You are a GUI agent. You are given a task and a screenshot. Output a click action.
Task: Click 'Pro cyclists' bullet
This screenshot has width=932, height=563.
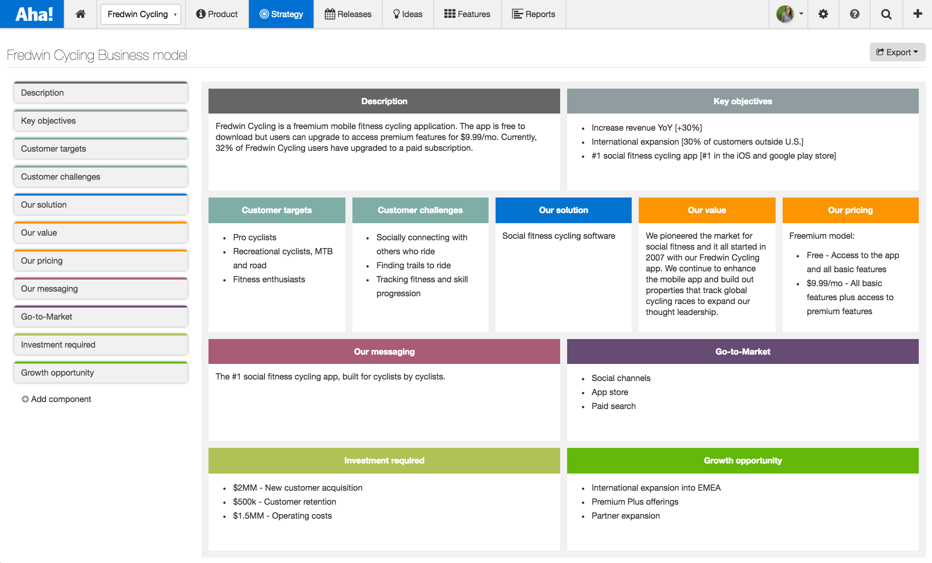coord(255,237)
